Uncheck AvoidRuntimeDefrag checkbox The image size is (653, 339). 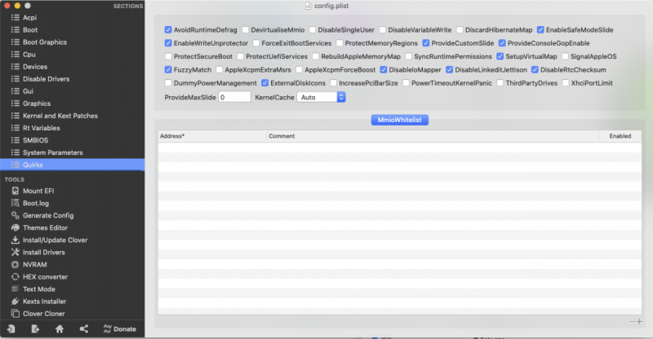(168, 30)
